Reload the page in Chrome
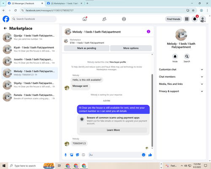The height and width of the screenshot is (169, 211). (x=16, y=10)
